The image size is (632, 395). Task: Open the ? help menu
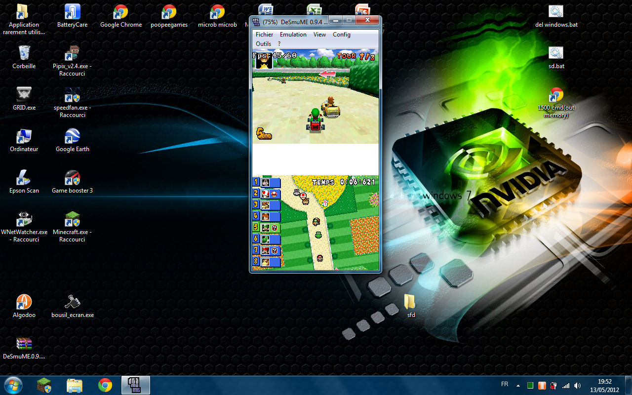click(279, 44)
